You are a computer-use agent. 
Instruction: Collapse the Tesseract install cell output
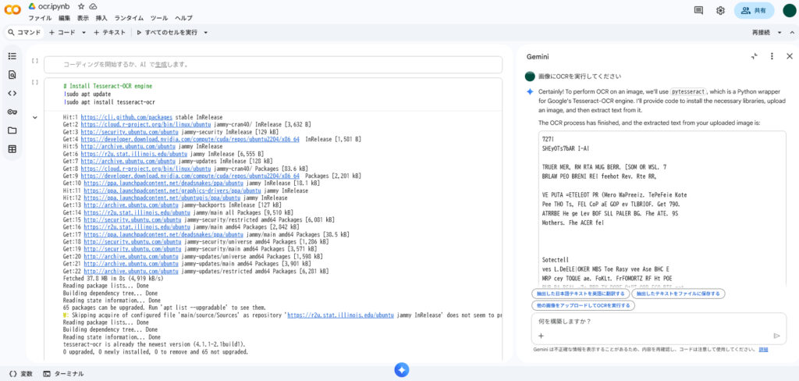[34, 118]
